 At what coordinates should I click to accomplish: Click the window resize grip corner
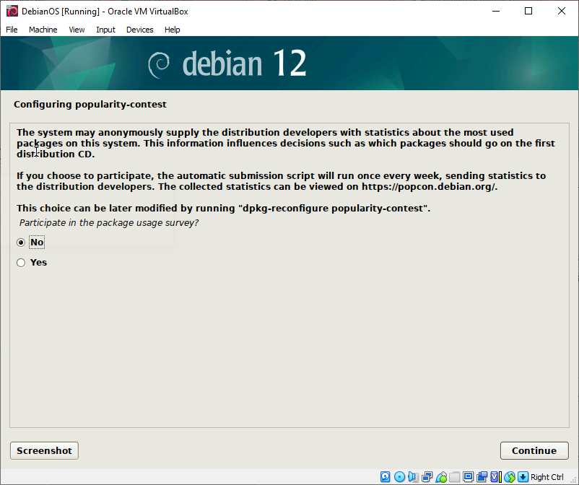[x=573, y=480]
